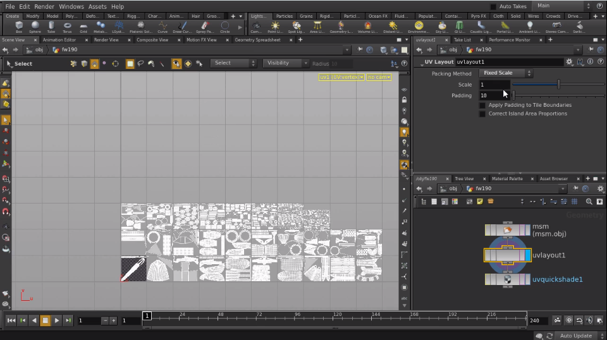
Task: Toggle display flag on msm node
Action: pyautogui.click(x=527, y=230)
